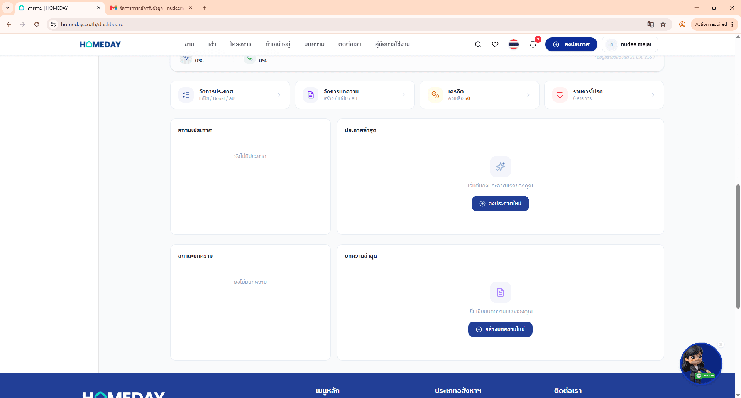Reload the page

click(37, 24)
